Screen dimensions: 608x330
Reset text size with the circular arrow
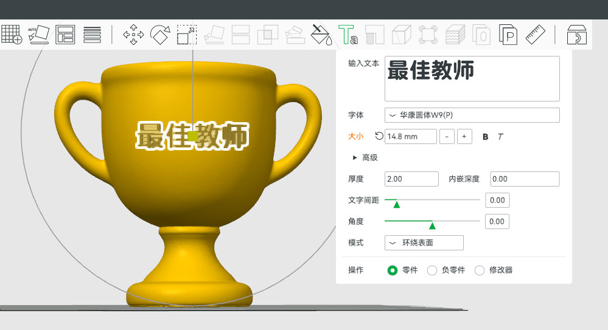click(x=379, y=136)
